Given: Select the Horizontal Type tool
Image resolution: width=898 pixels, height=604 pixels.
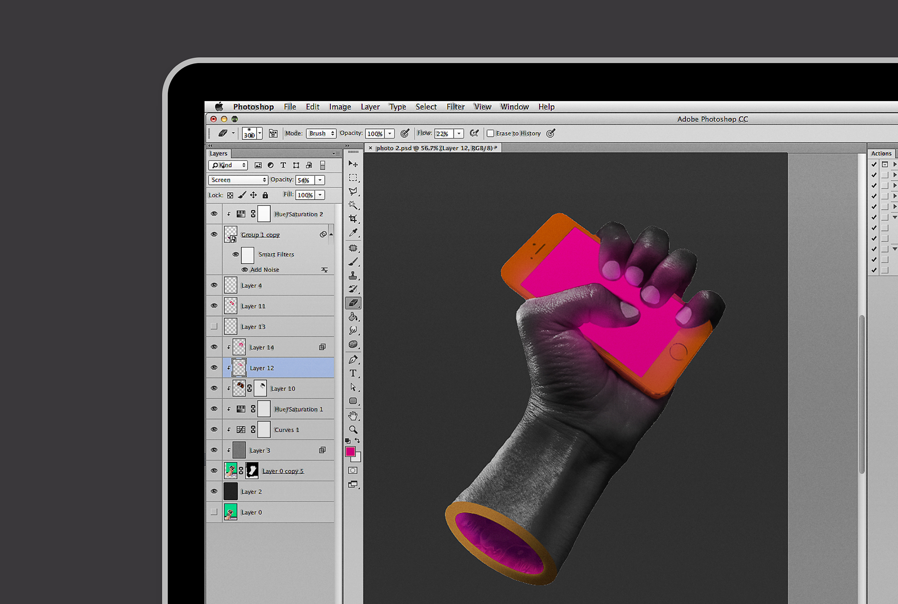Looking at the screenshot, I should pyautogui.click(x=353, y=373).
